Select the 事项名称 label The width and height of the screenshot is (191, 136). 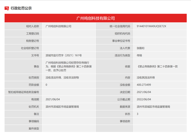125,121
